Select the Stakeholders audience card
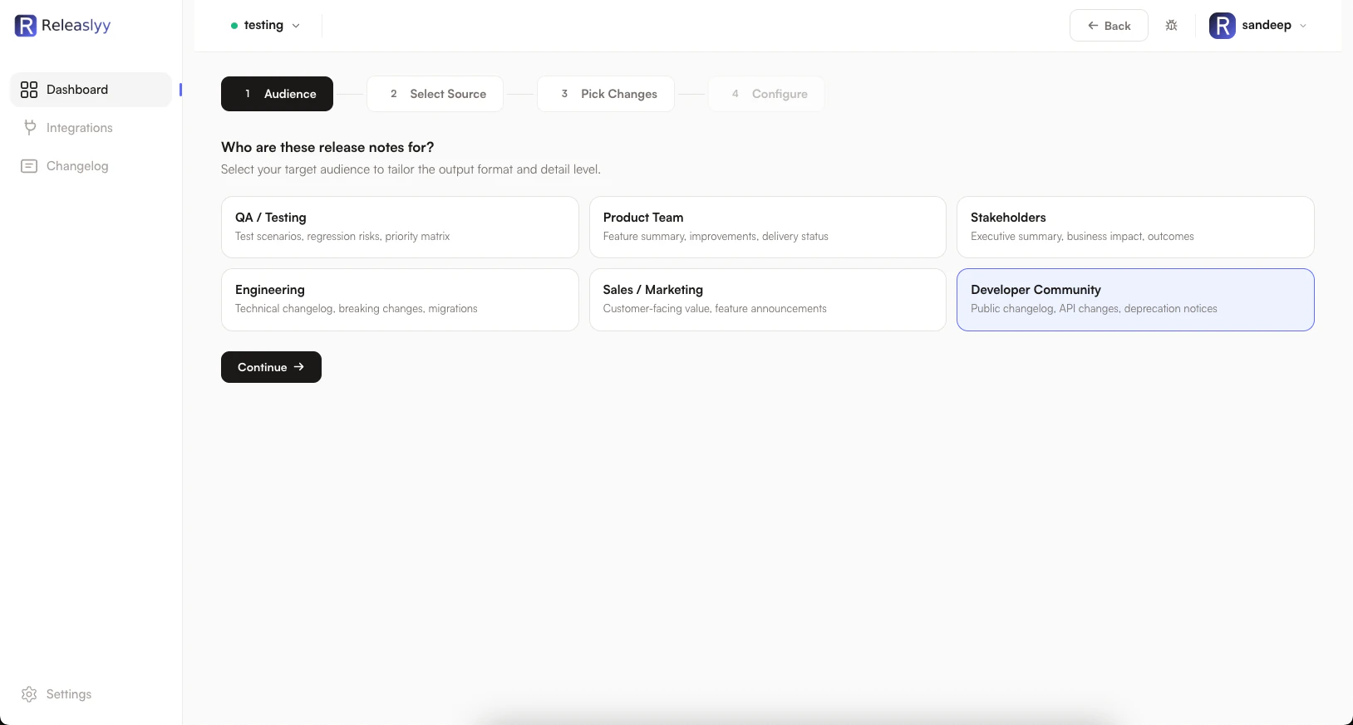1353x725 pixels. tap(1135, 227)
